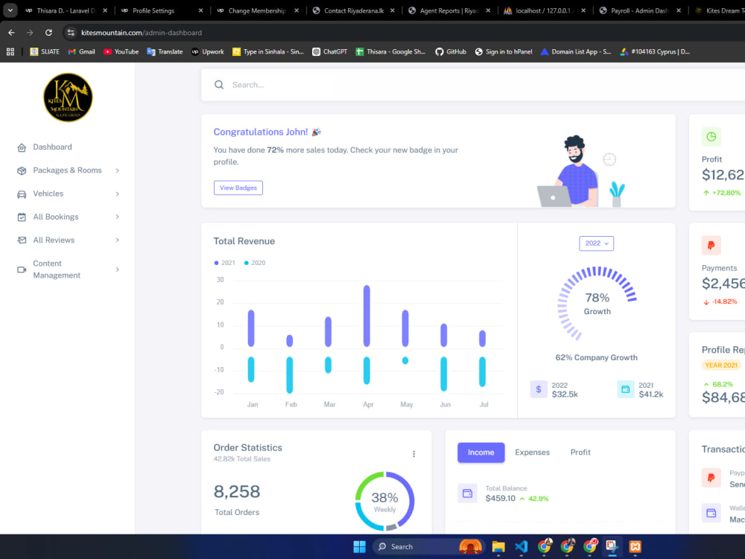Switch to Profile Settings browser tab

point(160,10)
